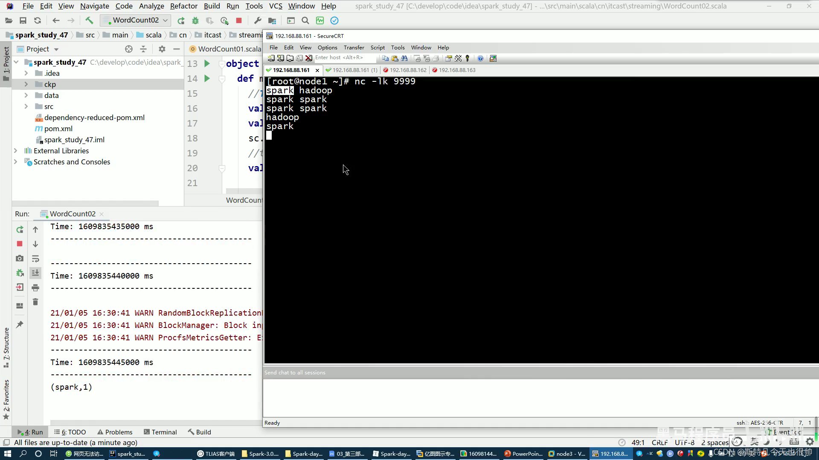Rerun WordCount02 in the Run panel
The width and height of the screenshot is (819, 460).
pos(20,230)
